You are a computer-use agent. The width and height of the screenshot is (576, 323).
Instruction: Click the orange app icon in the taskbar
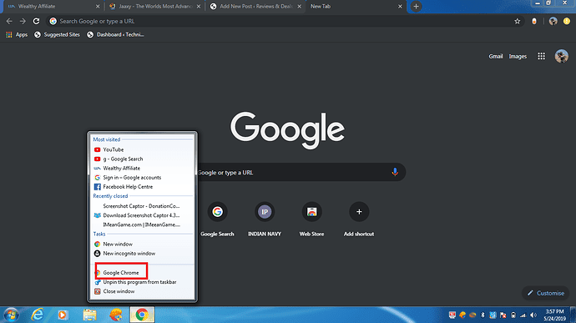click(116, 315)
